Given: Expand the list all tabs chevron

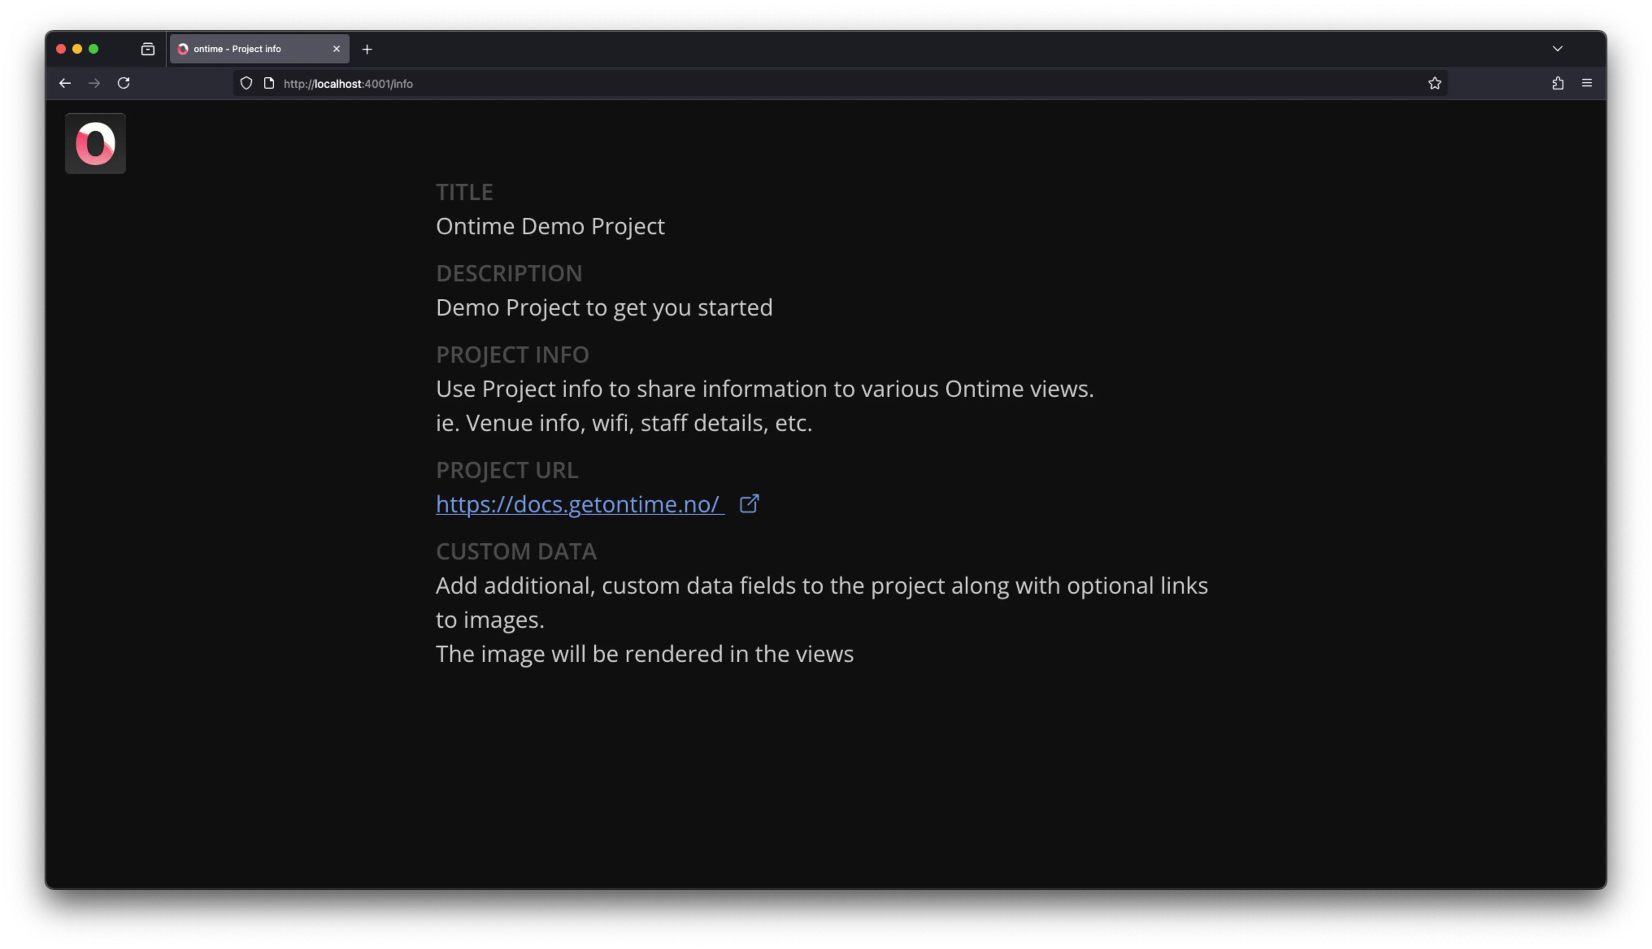Looking at the screenshot, I should click(x=1558, y=49).
